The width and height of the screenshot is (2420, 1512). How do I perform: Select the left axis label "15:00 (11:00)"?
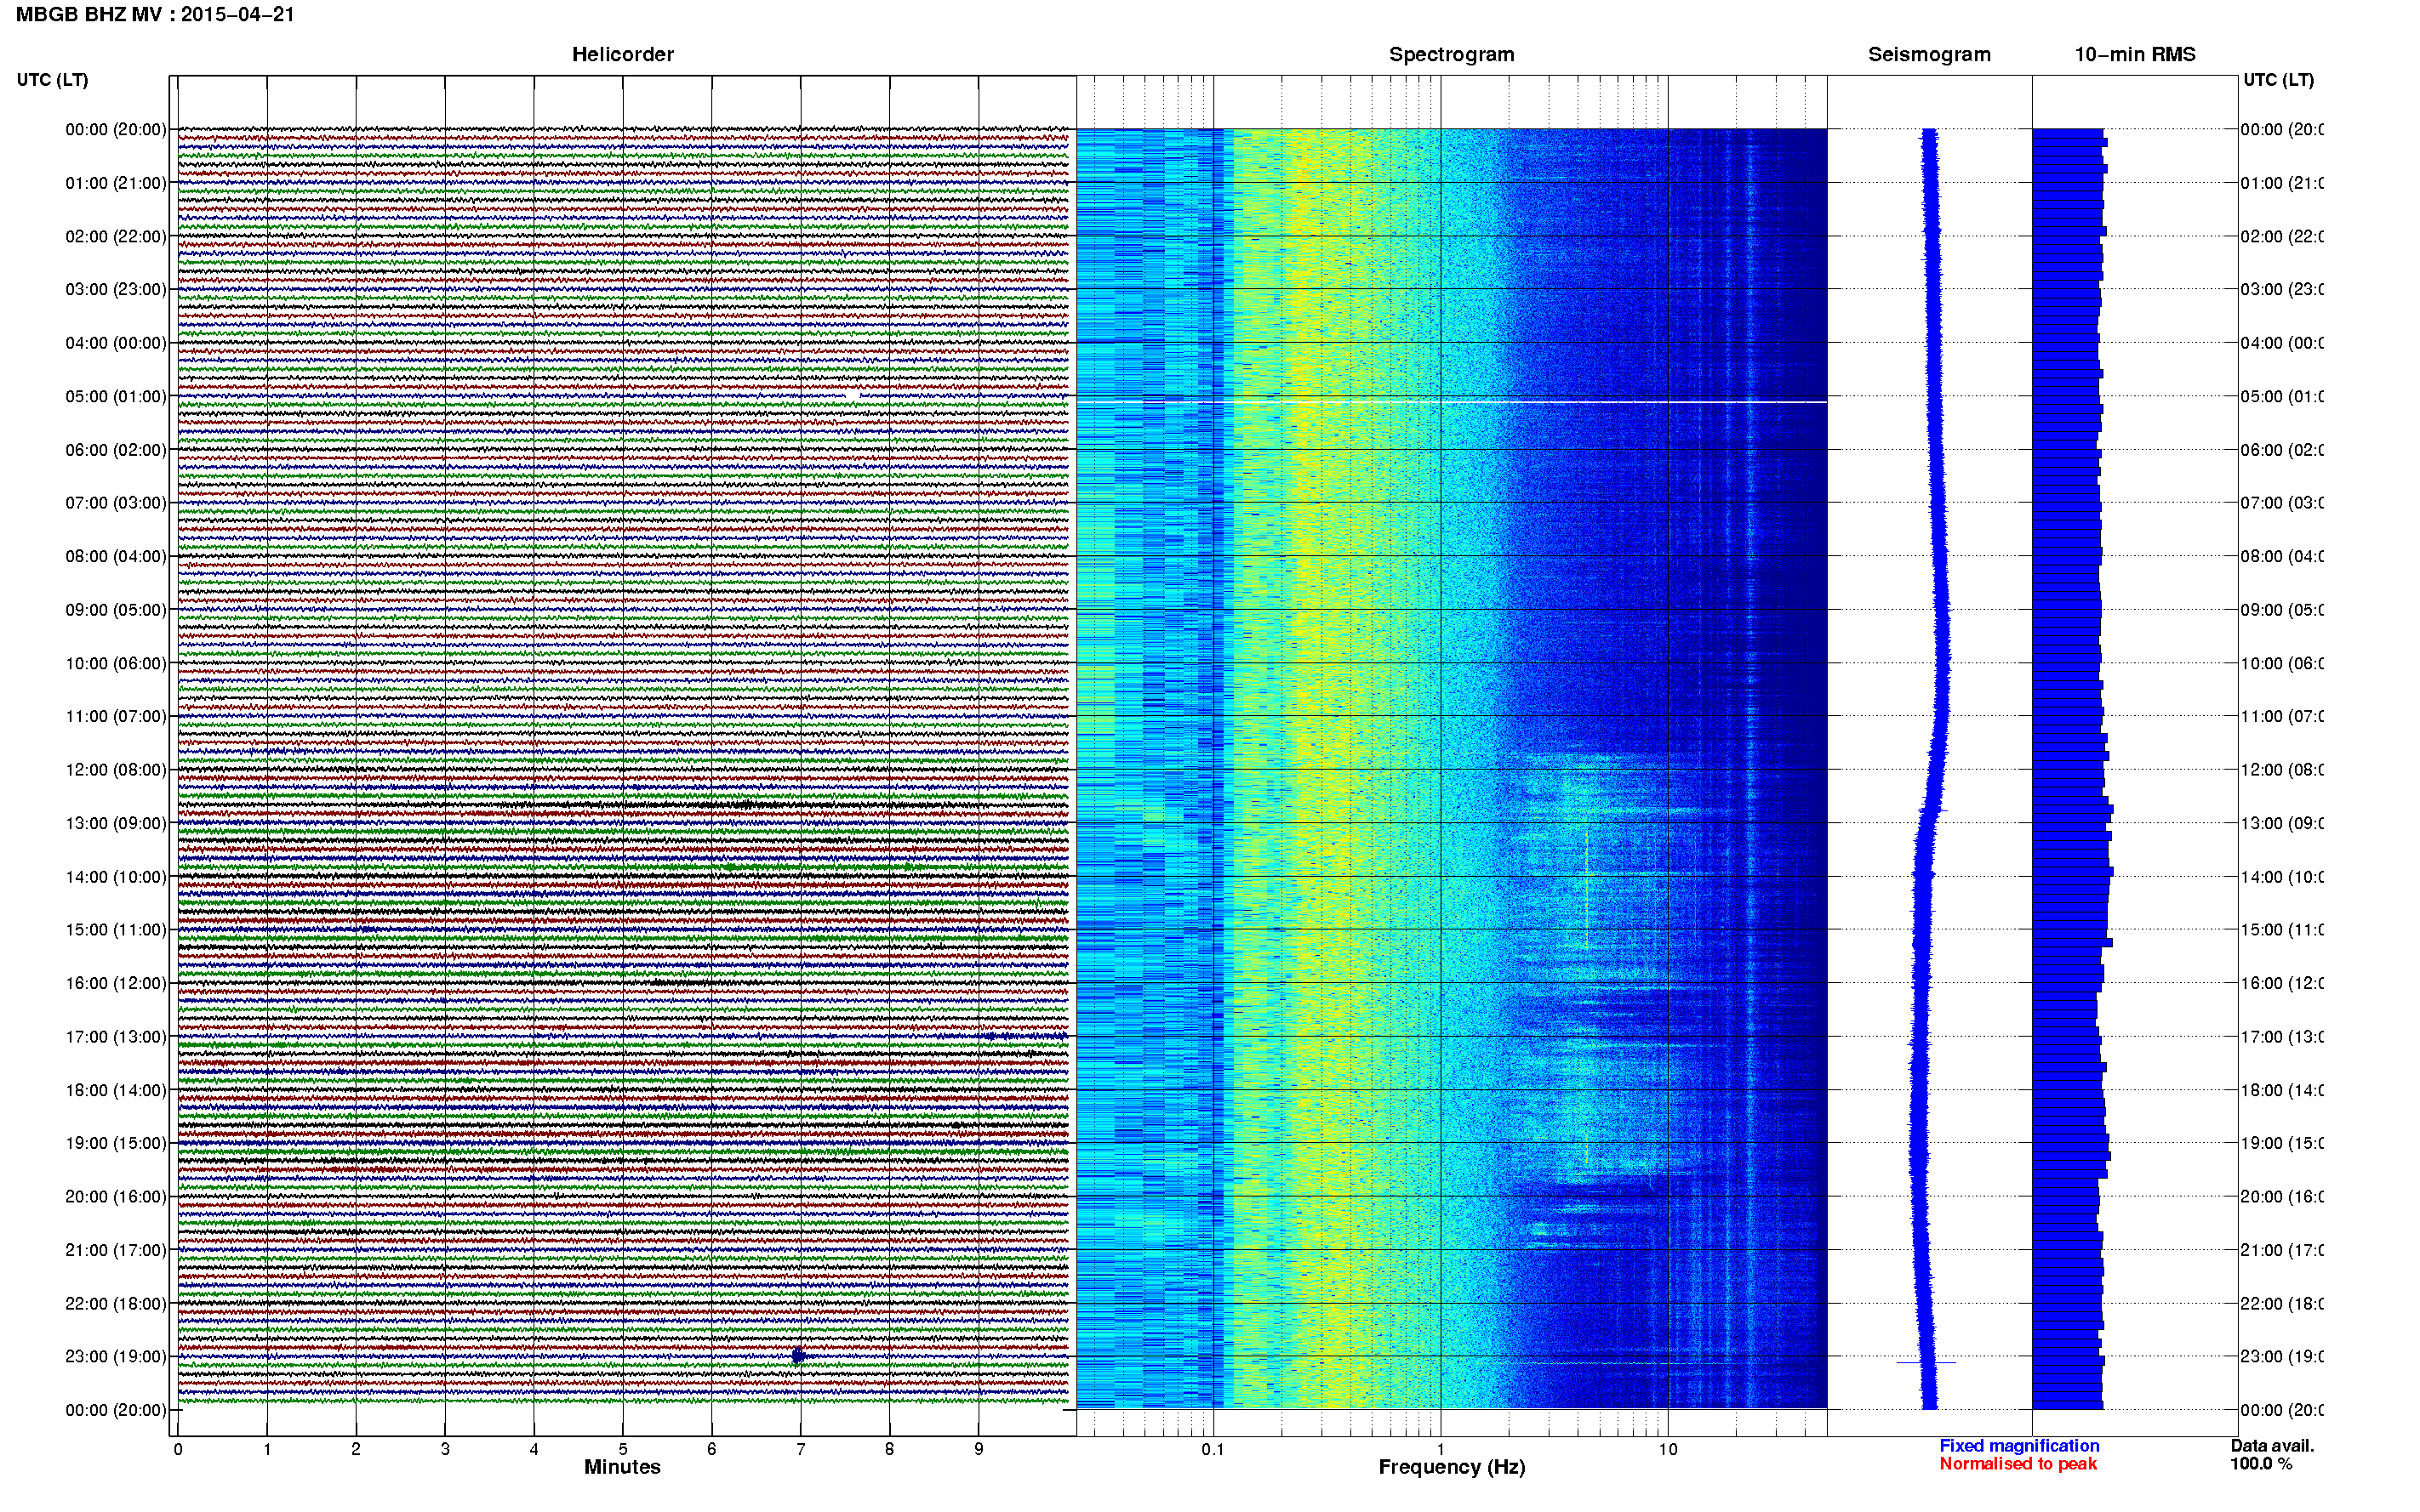(116, 929)
